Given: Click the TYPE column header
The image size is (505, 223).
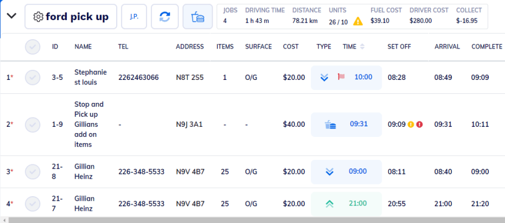Looking at the screenshot, I should coord(324,47).
